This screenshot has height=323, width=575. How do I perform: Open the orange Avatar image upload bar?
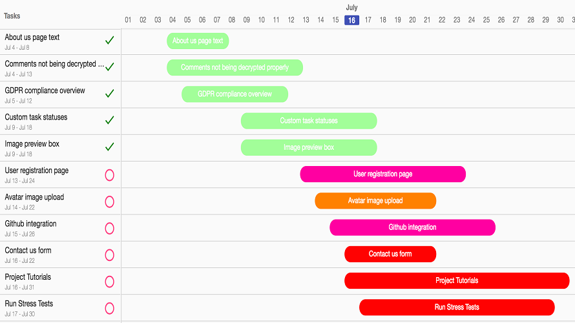pyautogui.click(x=375, y=200)
